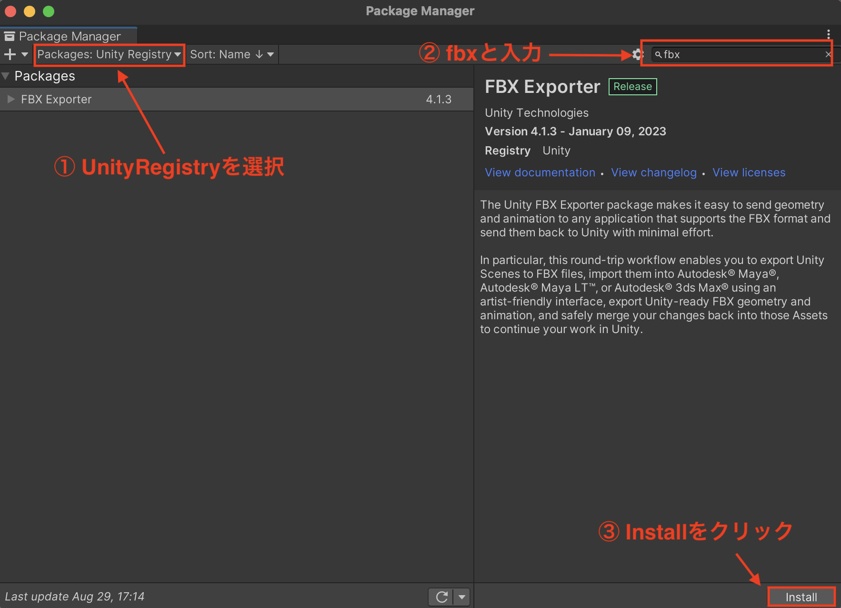Screen dimensions: 841x608
Task: Open the three-dot options menu
Action: click(x=829, y=34)
